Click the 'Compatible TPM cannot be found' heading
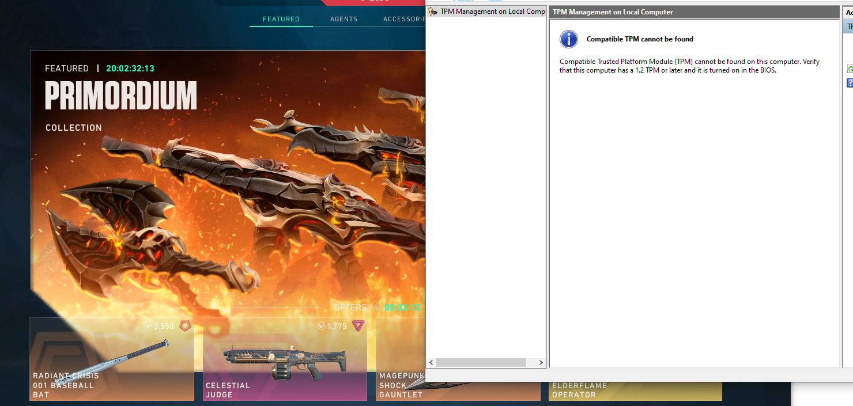Screen dimensions: 853x406 point(640,39)
